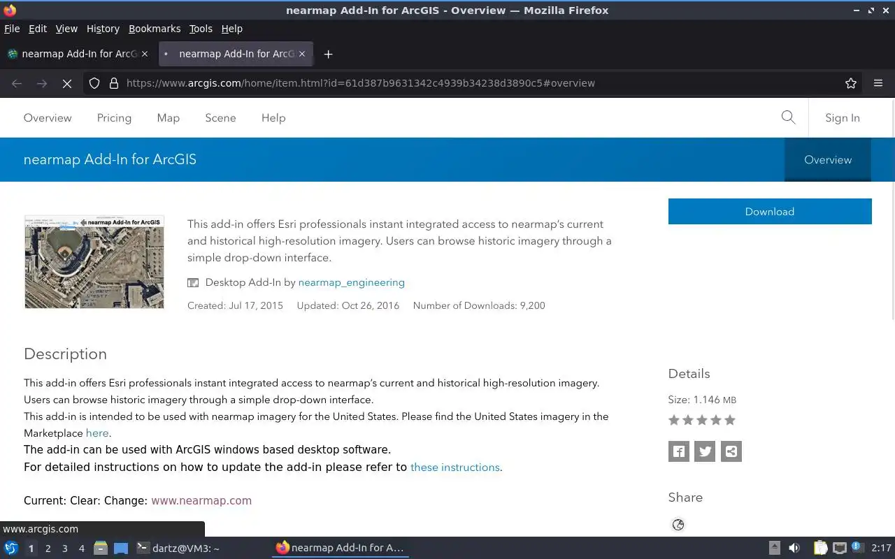Click the clock showing 2:17
The image size is (895, 559).
click(881, 548)
